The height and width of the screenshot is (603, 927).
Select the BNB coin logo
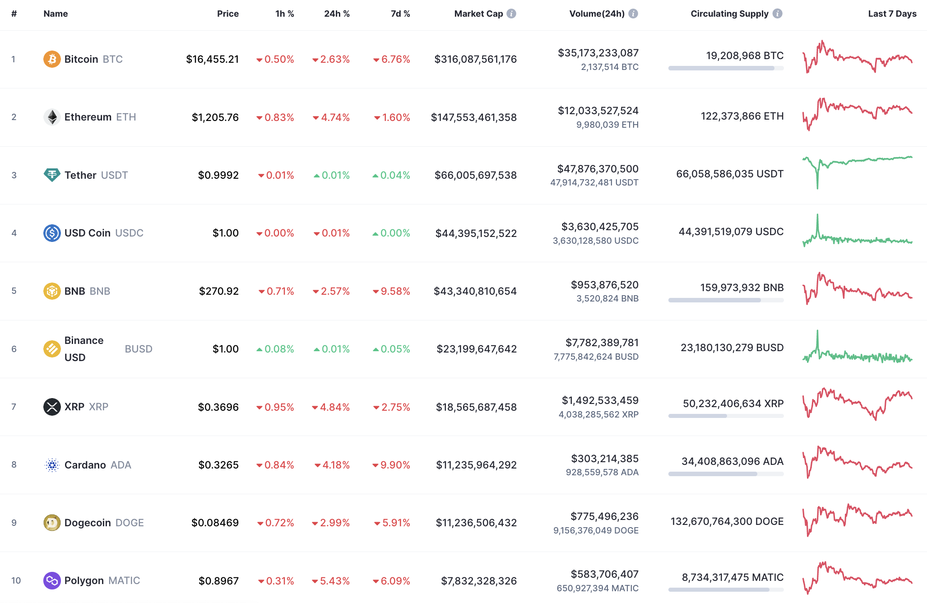(x=52, y=291)
